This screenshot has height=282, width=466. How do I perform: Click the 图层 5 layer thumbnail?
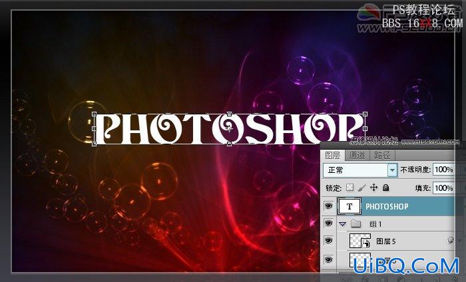click(360, 241)
